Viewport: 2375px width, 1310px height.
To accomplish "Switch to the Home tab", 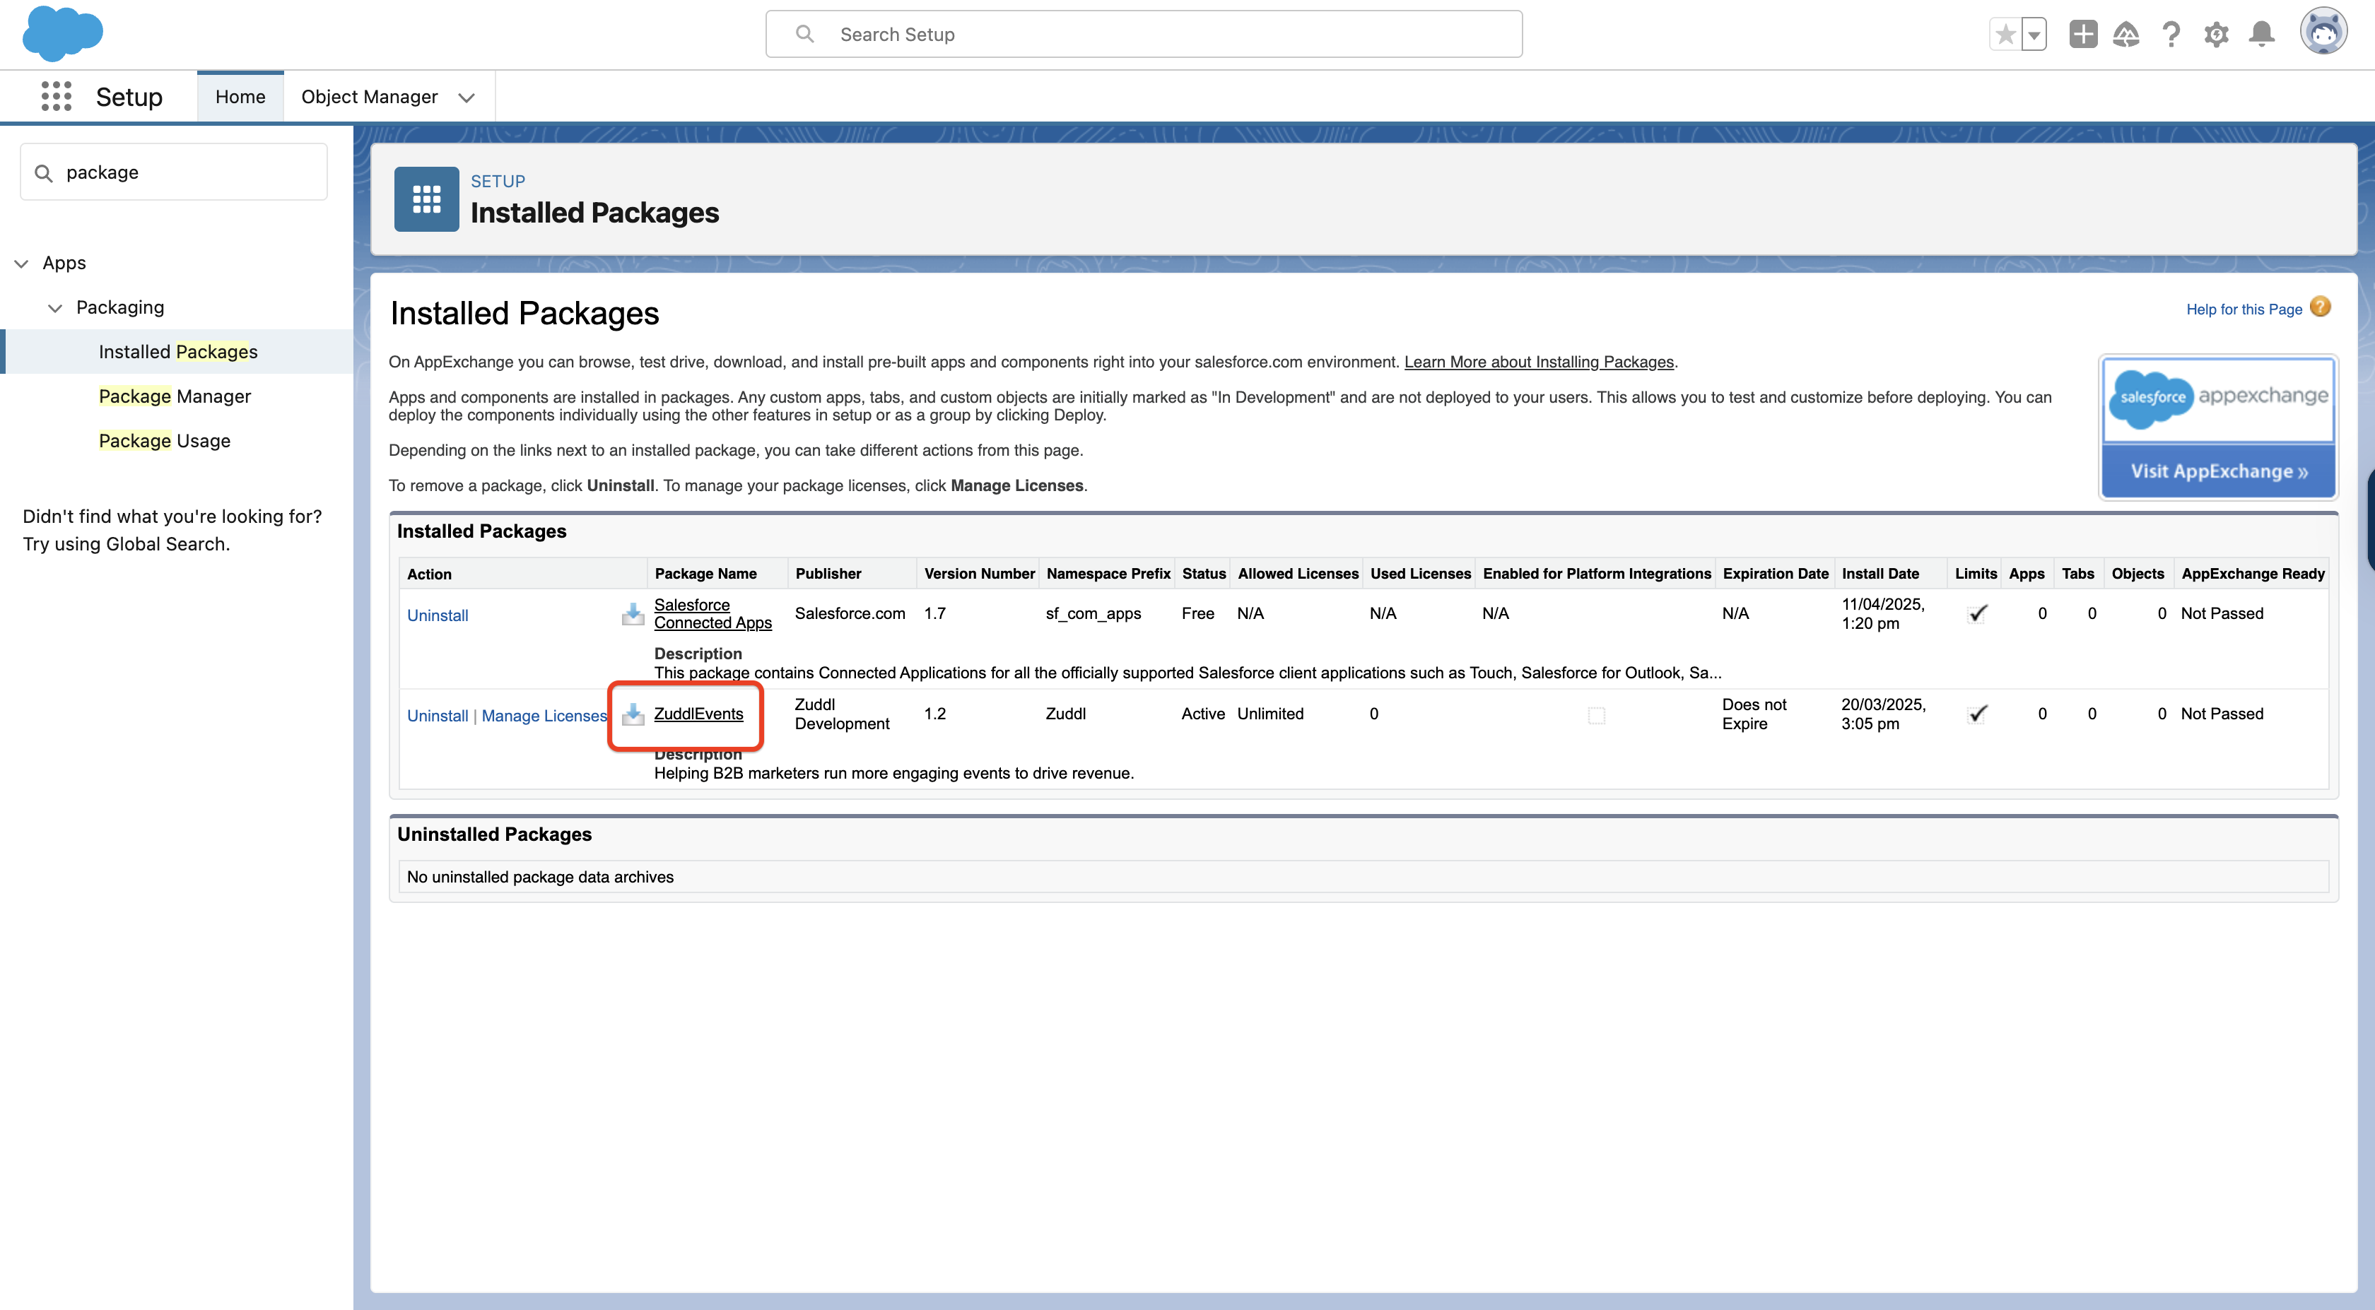I will click(x=240, y=97).
